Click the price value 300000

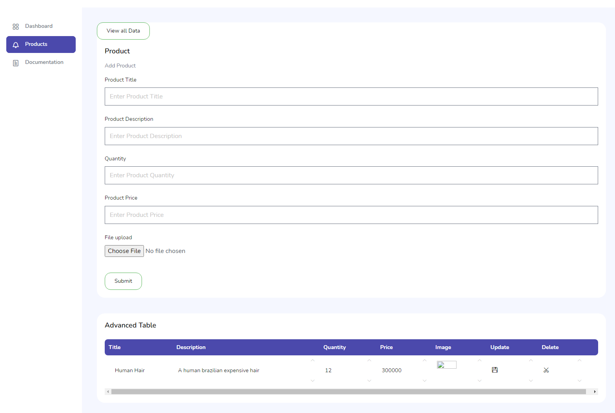(x=391, y=370)
